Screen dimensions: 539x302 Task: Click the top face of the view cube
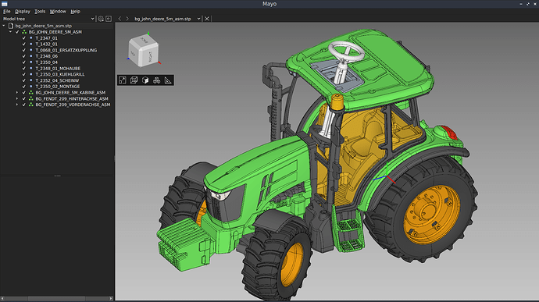pyautogui.click(x=144, y=41)
